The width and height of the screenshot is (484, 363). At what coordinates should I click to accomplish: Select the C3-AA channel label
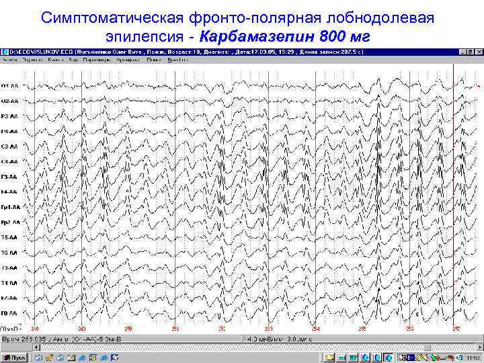[10, 147]
